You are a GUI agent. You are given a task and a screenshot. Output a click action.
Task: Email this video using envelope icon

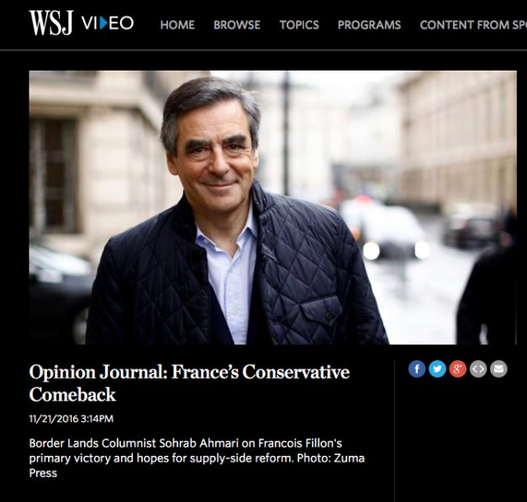498,369
